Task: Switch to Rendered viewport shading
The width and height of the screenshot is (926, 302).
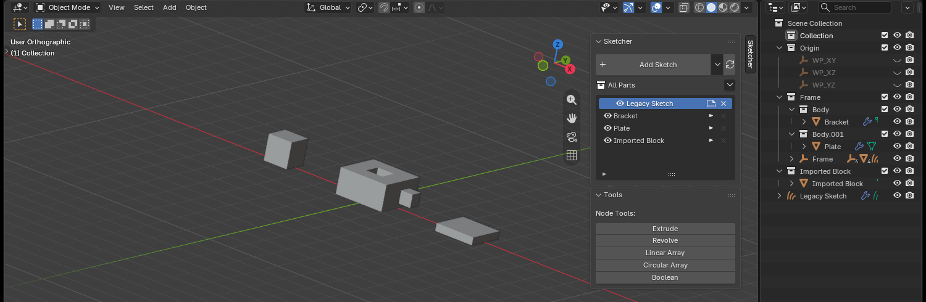Action: 735,7
